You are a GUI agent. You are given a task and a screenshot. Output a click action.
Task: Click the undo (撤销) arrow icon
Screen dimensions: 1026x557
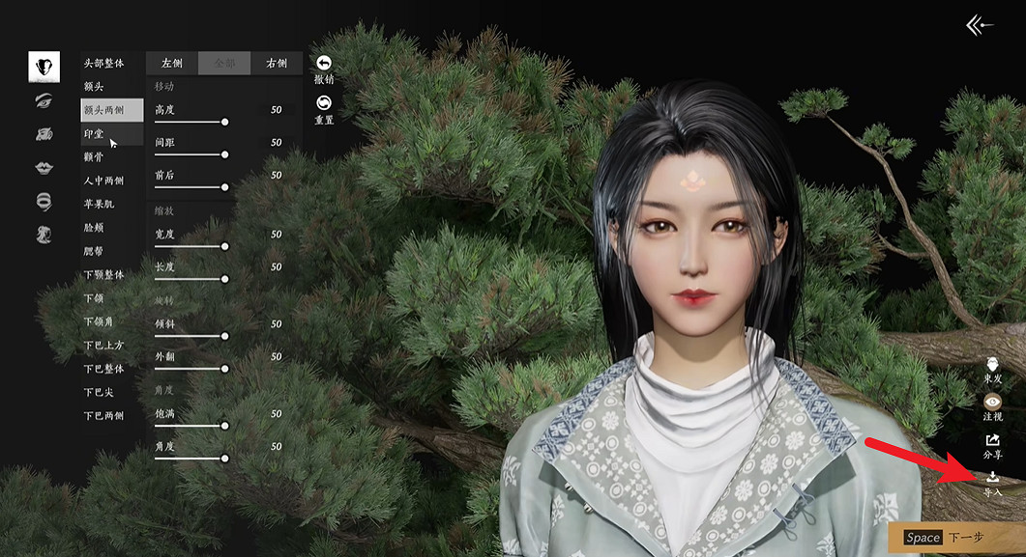[x=324, y=63]
